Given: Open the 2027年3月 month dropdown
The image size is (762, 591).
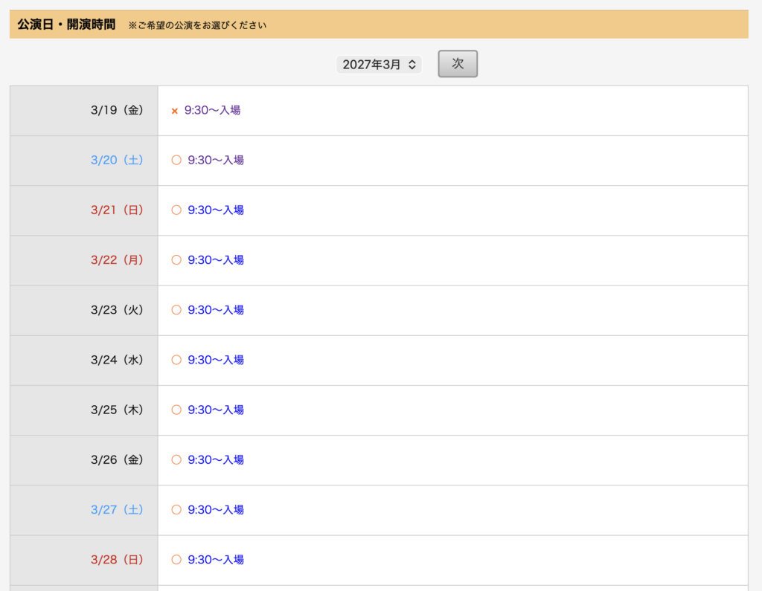Looking at the screenshot, I should pyautogui.click(x=379, y=65).
